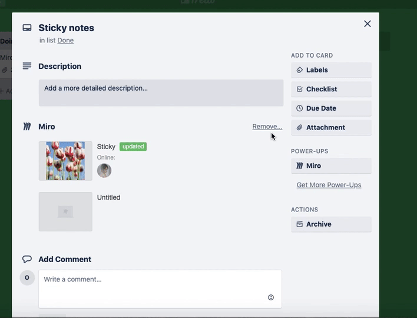
Task: Click the Remove... link in Miro section
Action: pyautogui.click(x=267, y=127)
